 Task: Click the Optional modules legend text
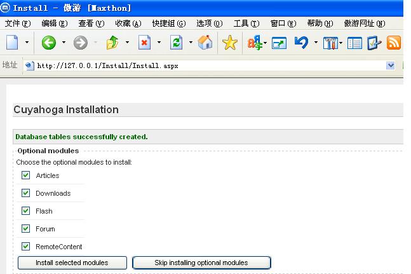coord(48,151)
